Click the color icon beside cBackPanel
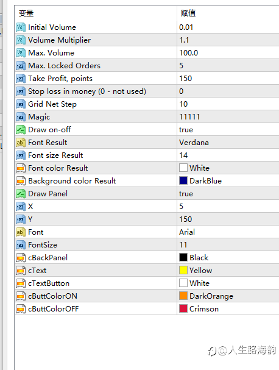 click(x=21, y=258)
